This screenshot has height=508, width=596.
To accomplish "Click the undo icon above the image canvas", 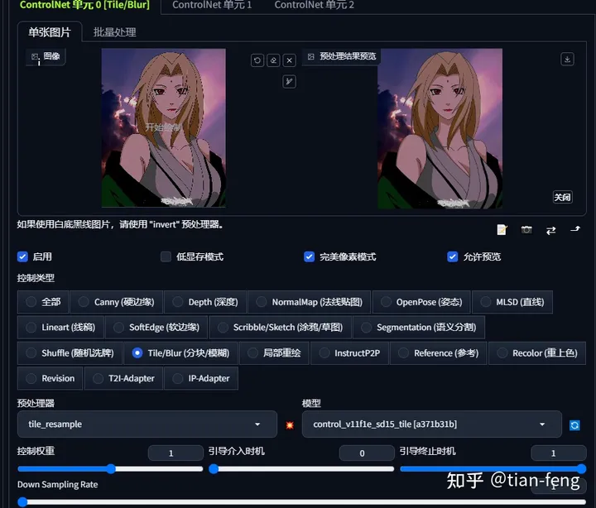I will tap(257, 60).
